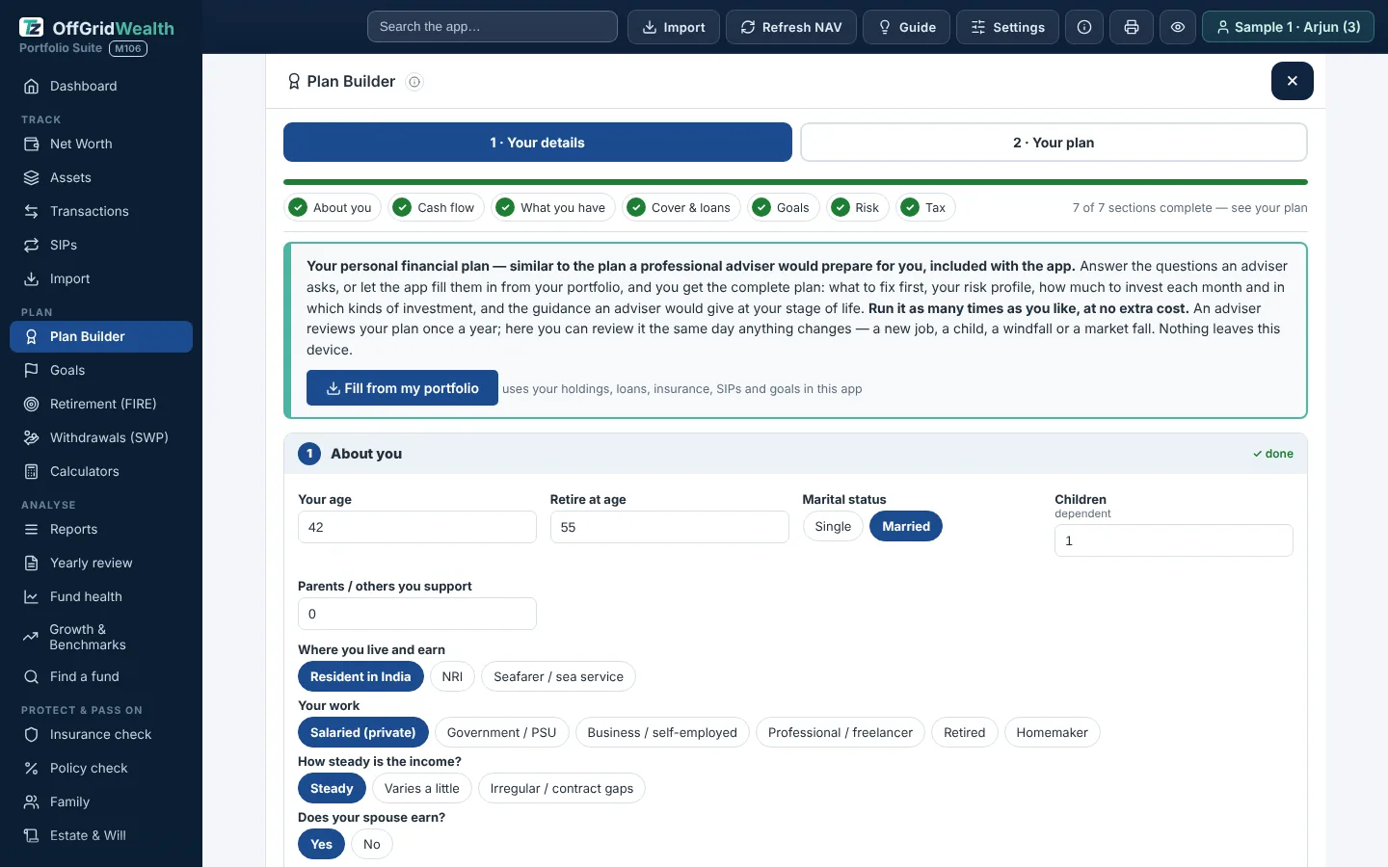Click the Transactions arrows icon
Image resolution: width=1388 pixels, height=867 pixels.
coord(31,211)
